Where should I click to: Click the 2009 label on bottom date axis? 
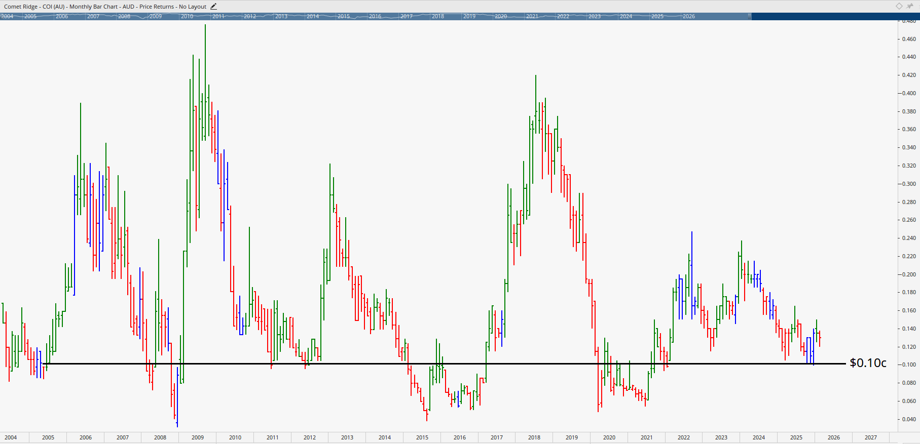[198, 437]
